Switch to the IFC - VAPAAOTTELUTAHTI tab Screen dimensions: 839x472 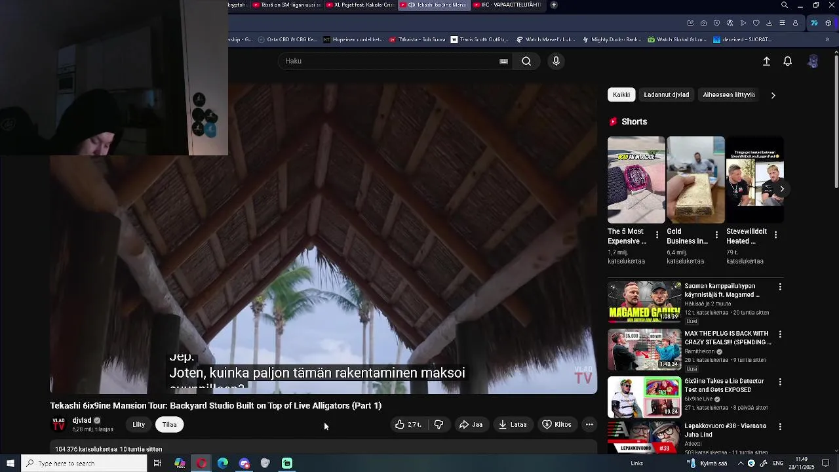511,5
